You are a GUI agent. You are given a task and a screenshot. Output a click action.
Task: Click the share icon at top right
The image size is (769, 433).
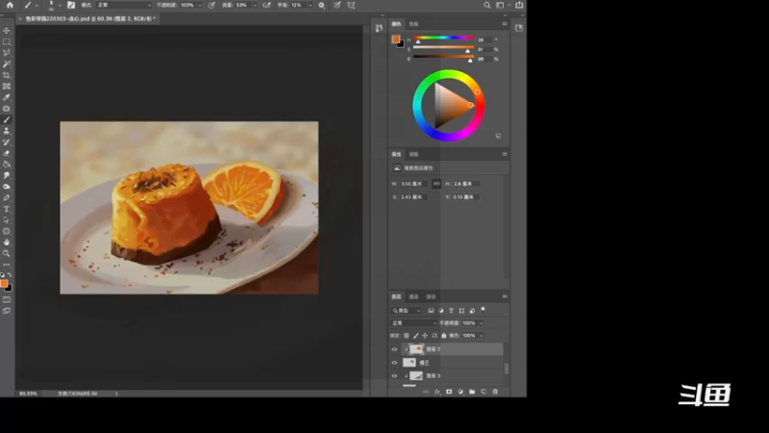coord(519,5)
